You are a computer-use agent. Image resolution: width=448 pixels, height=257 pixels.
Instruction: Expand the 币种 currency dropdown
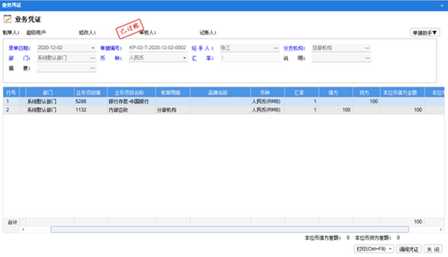(x=185, y=58)
